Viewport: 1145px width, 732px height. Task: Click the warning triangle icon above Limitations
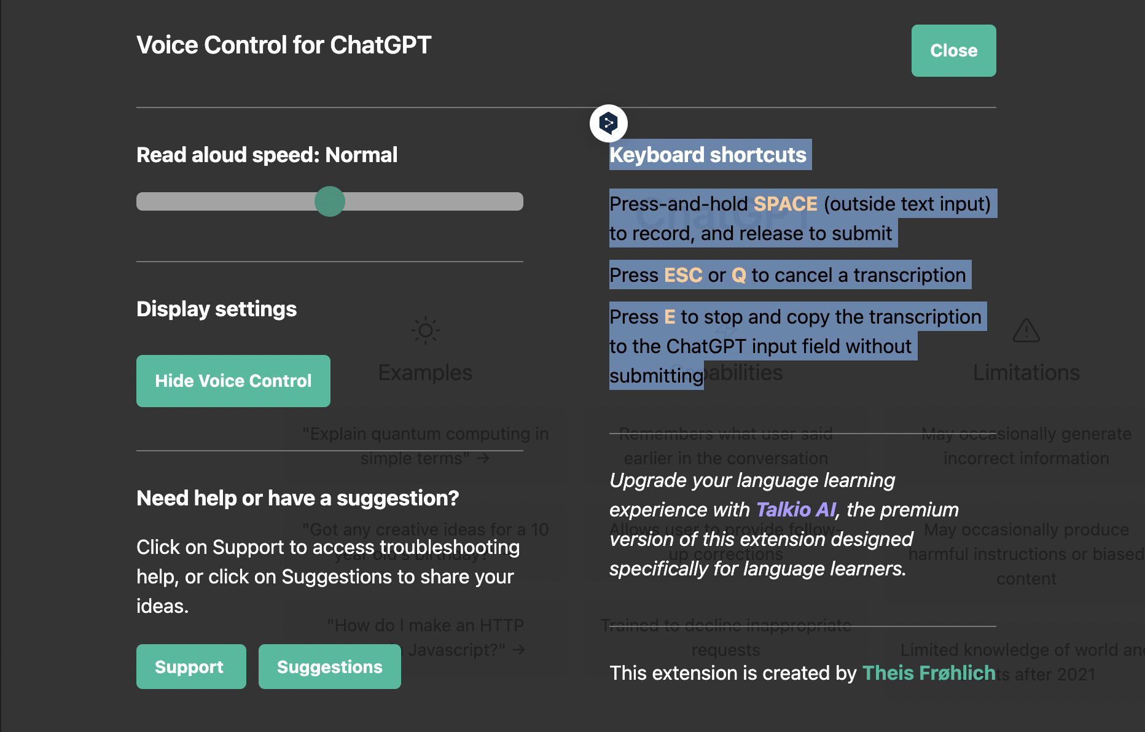point(1026,330)
